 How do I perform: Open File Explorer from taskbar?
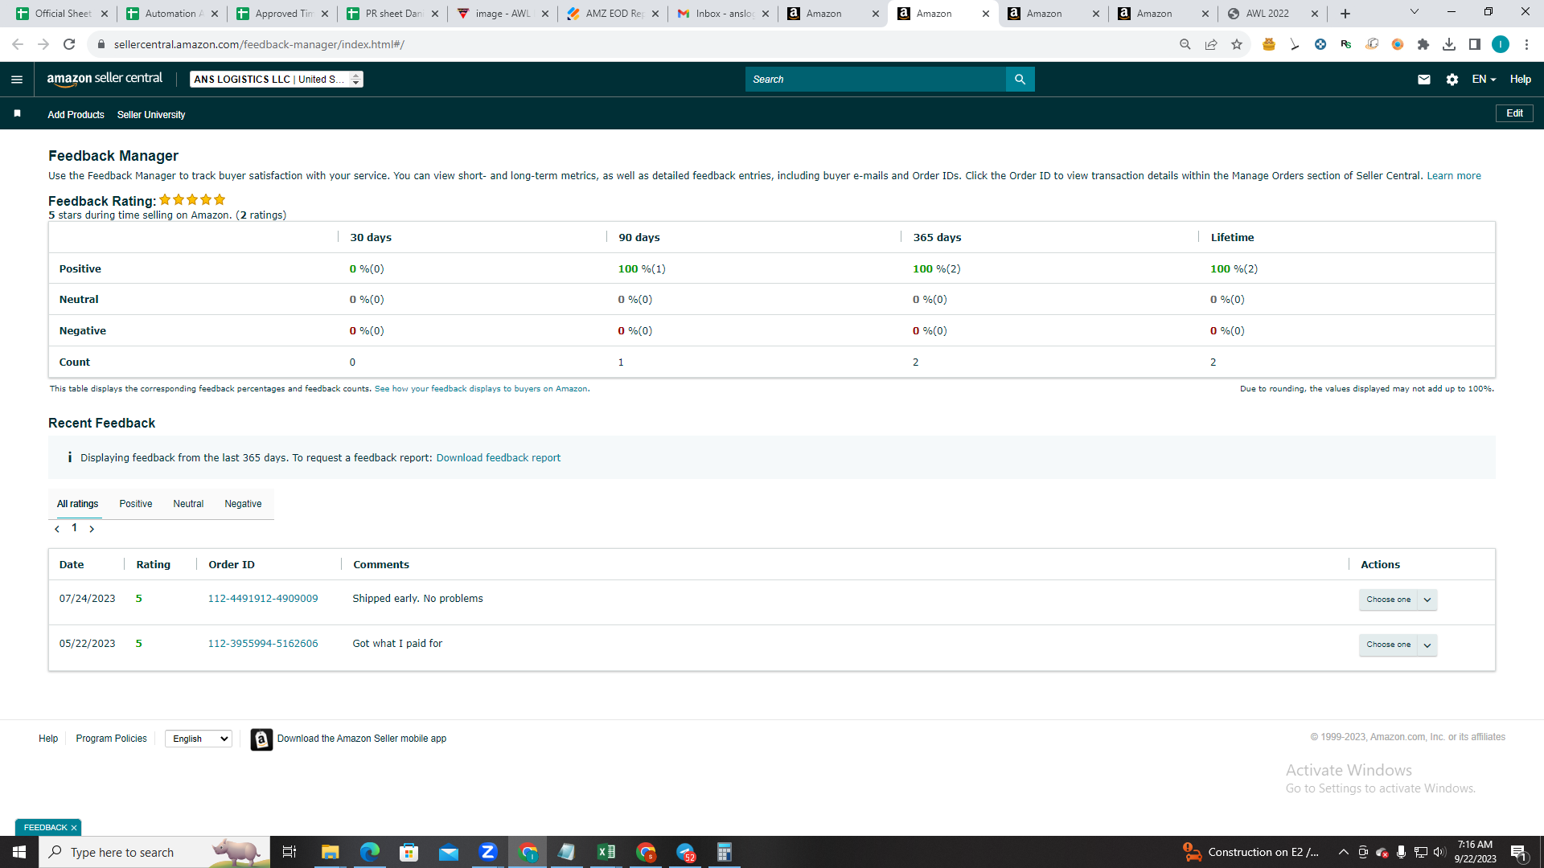tap(331, 852)
